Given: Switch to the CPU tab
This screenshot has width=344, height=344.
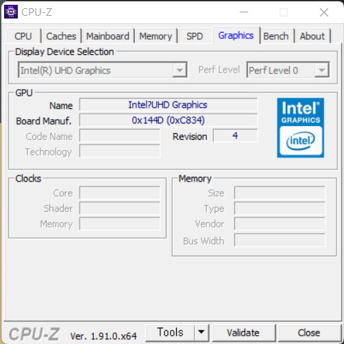Looking at the screenshot, I should coord(23,36).
